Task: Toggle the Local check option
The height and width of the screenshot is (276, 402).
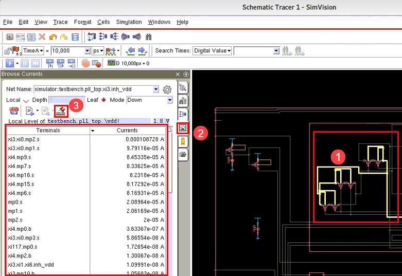Action: (x=26, y=100)
